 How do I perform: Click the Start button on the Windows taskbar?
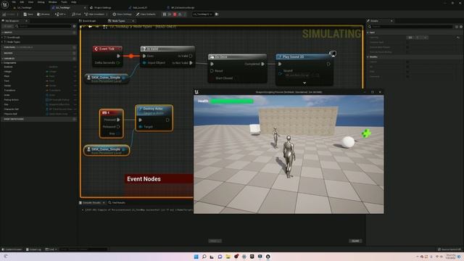coord(196,257)
